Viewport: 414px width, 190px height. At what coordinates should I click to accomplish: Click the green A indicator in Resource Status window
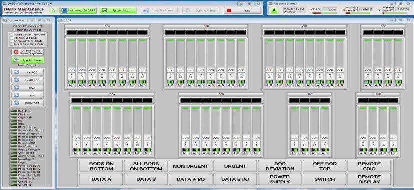tap(274, 10)
